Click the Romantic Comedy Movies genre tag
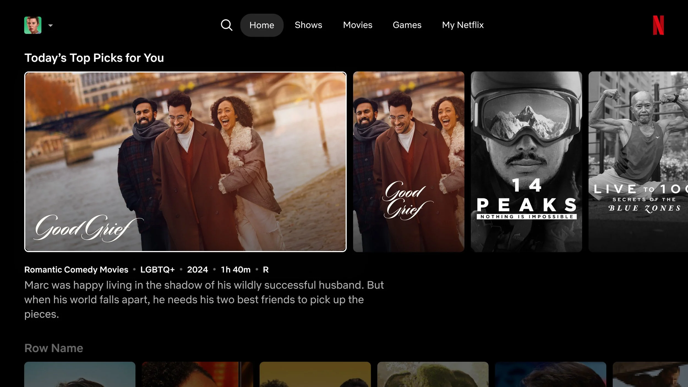The image size is (688, 387). pyautogui.click(x=76, y=269)
